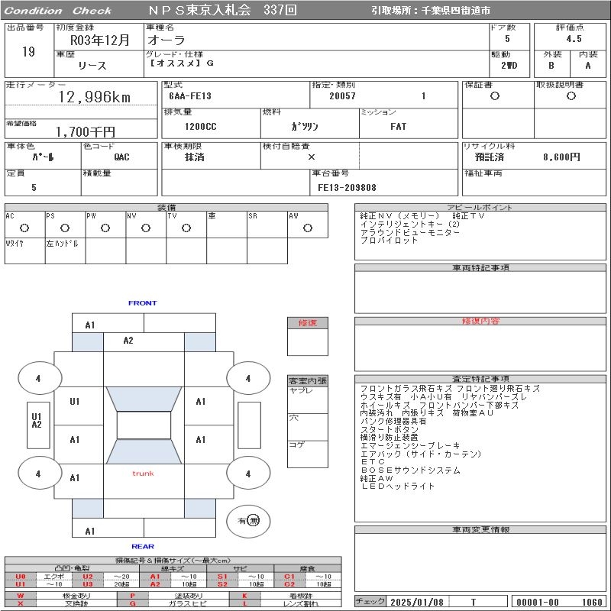Select the REAR label of the diagram

143,547
